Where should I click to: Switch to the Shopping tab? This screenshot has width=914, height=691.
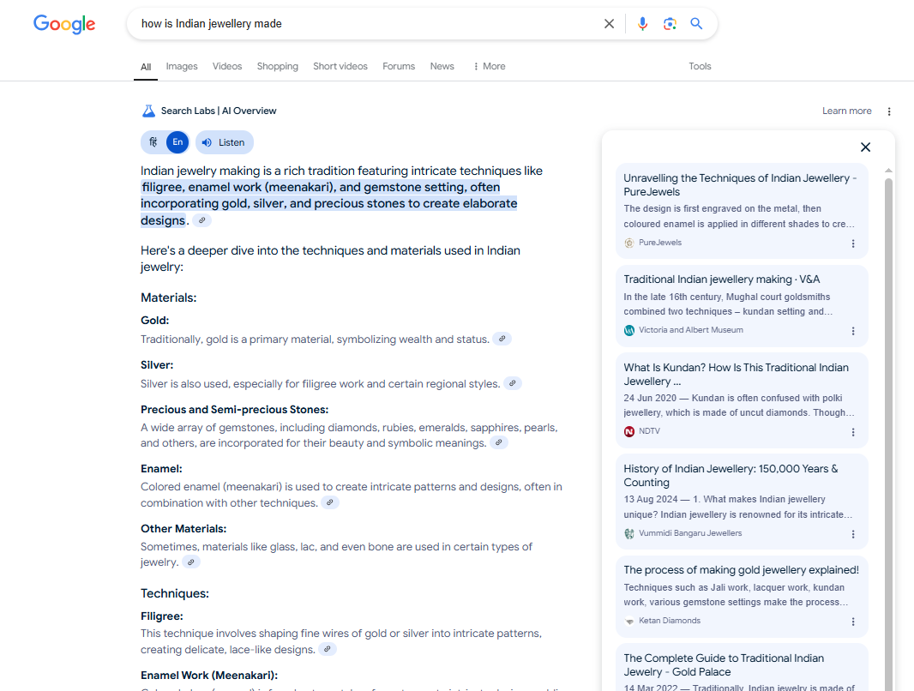click(x=277, y=66)
